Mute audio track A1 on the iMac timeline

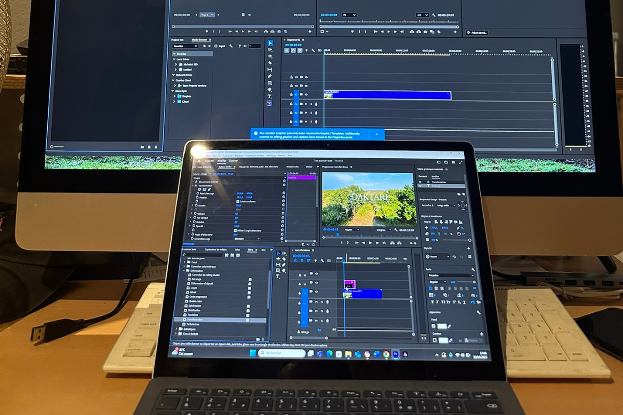306,104
